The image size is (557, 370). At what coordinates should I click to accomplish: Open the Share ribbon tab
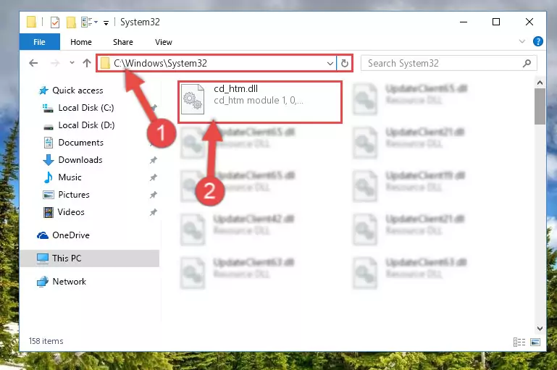(123, 42)
